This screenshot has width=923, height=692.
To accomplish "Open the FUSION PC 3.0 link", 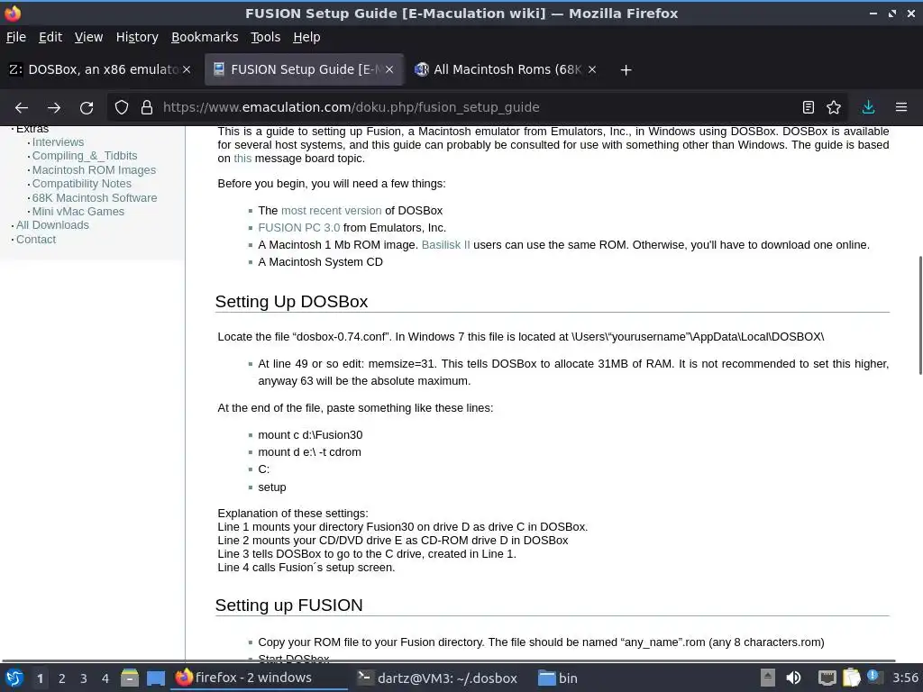I will point(299,227).
